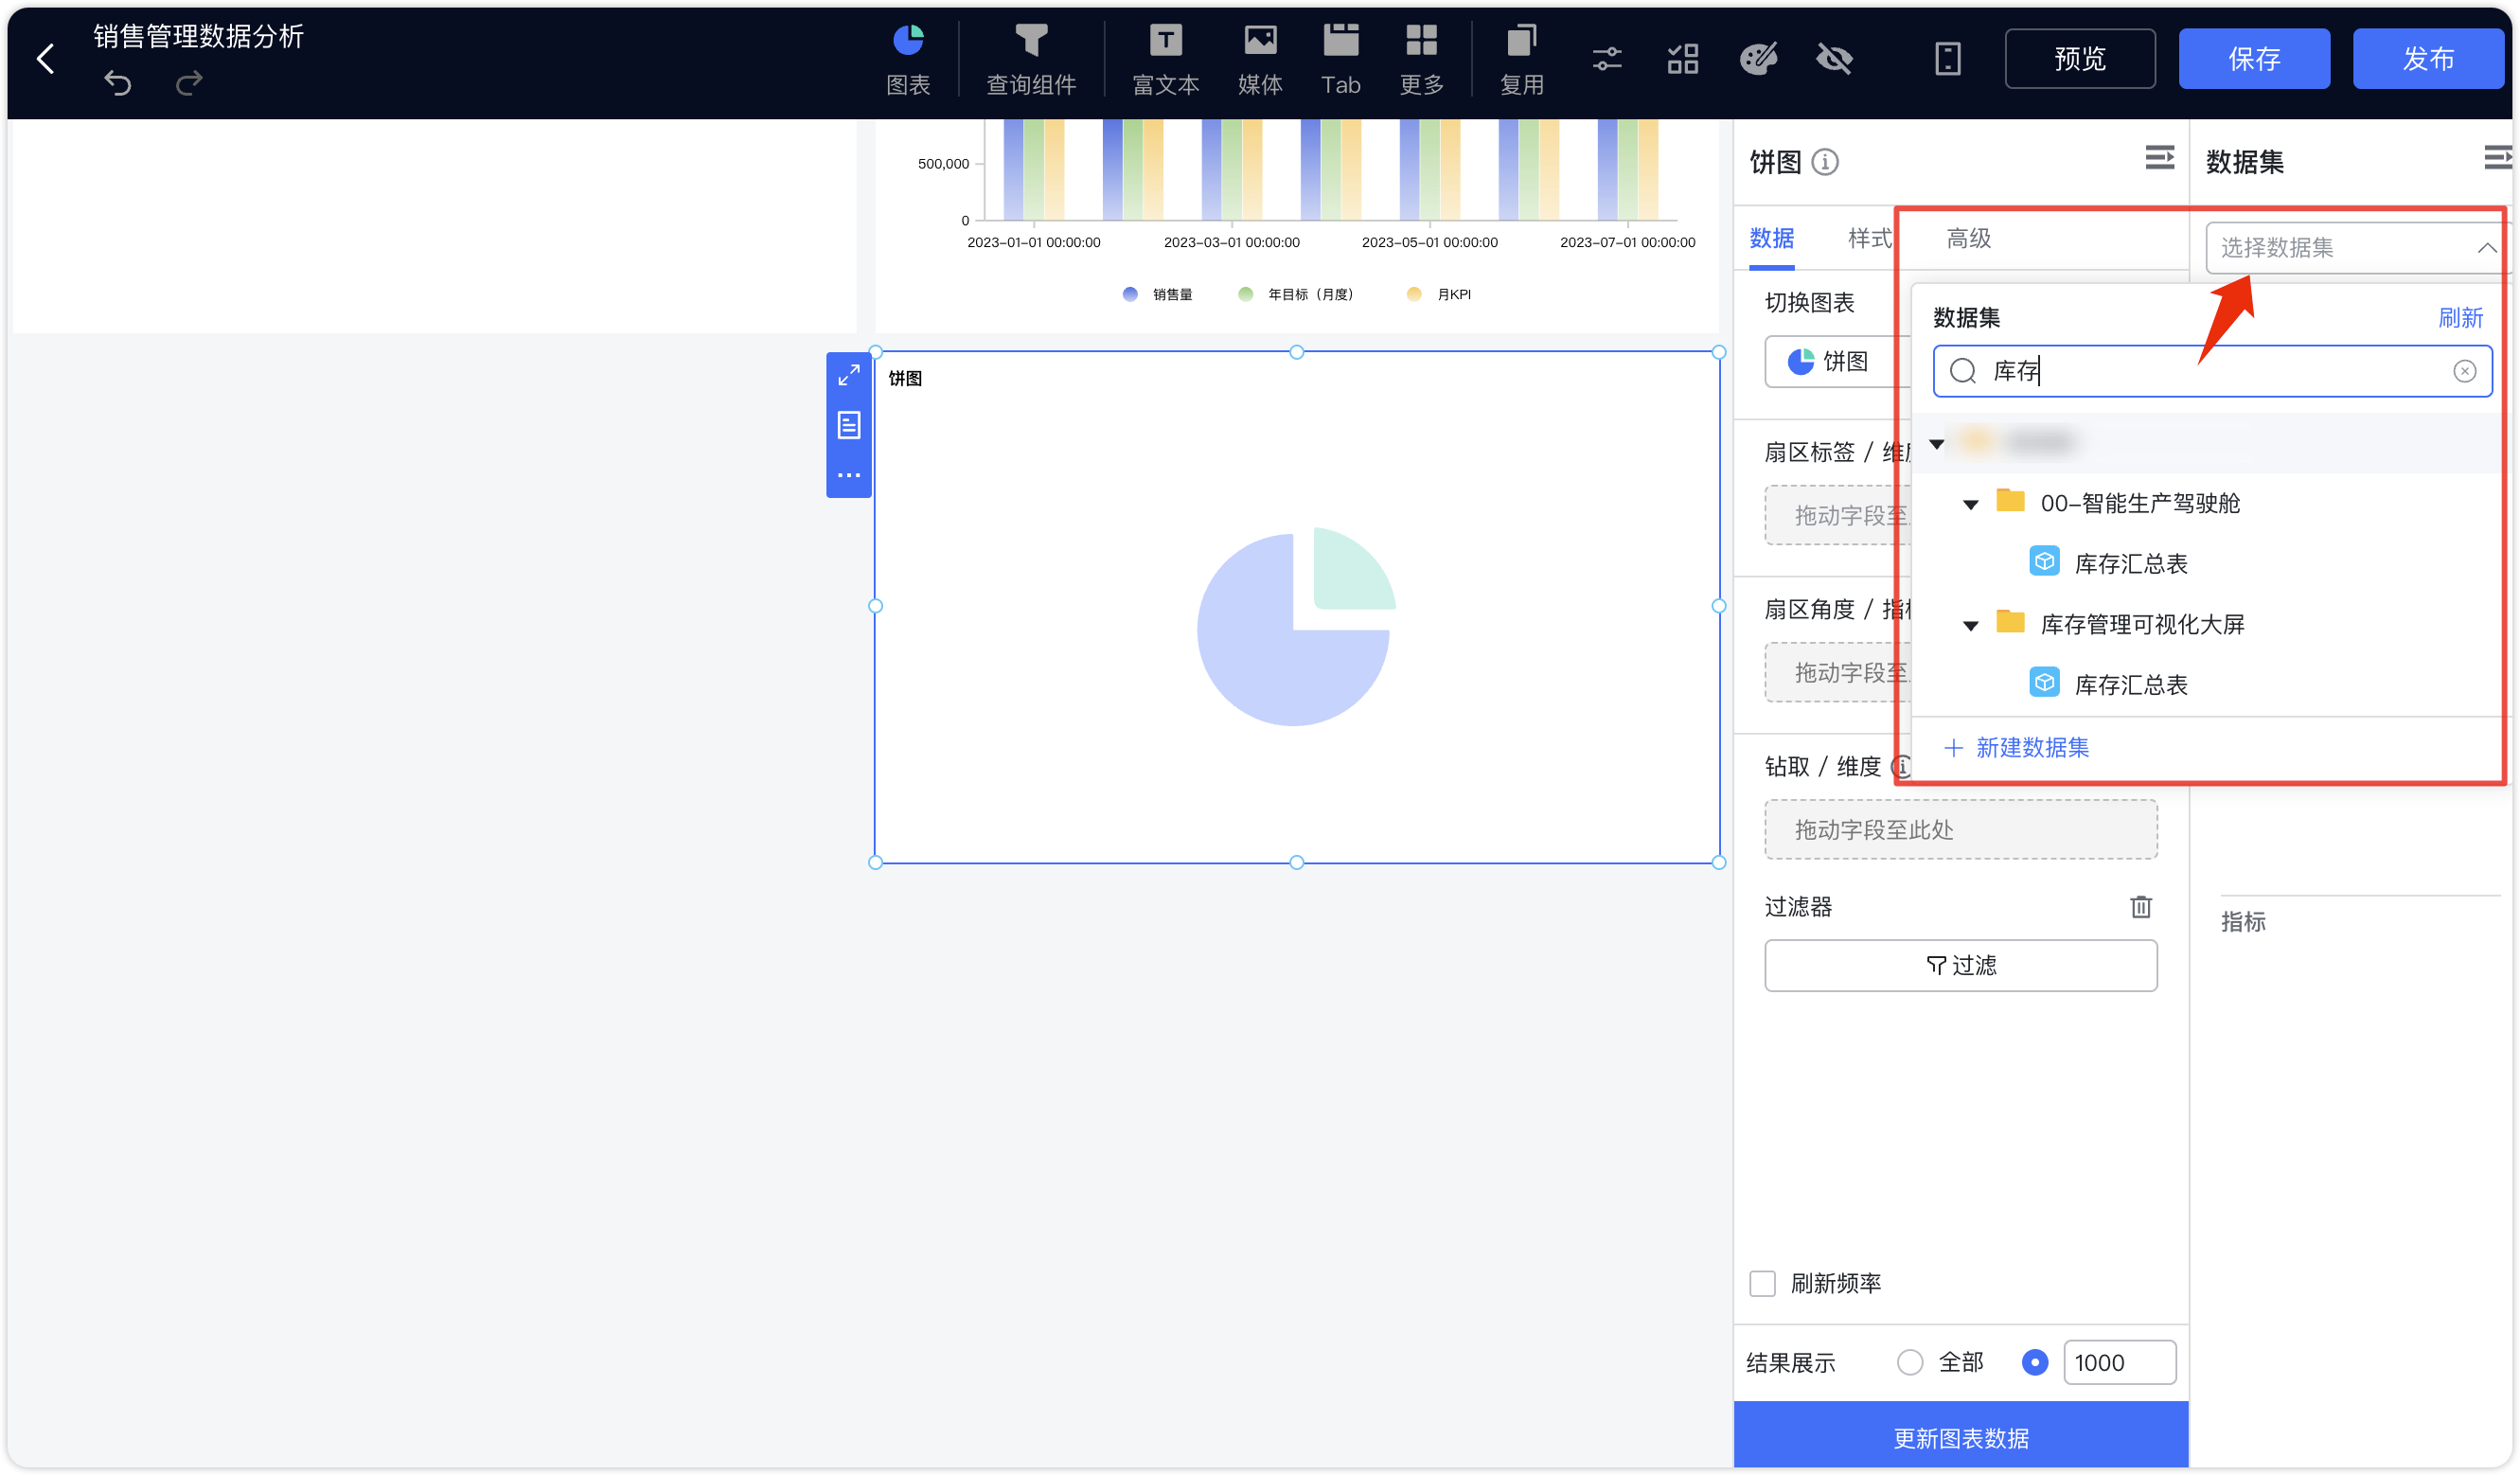Click the hidden-eye visibility icon

1835,59
